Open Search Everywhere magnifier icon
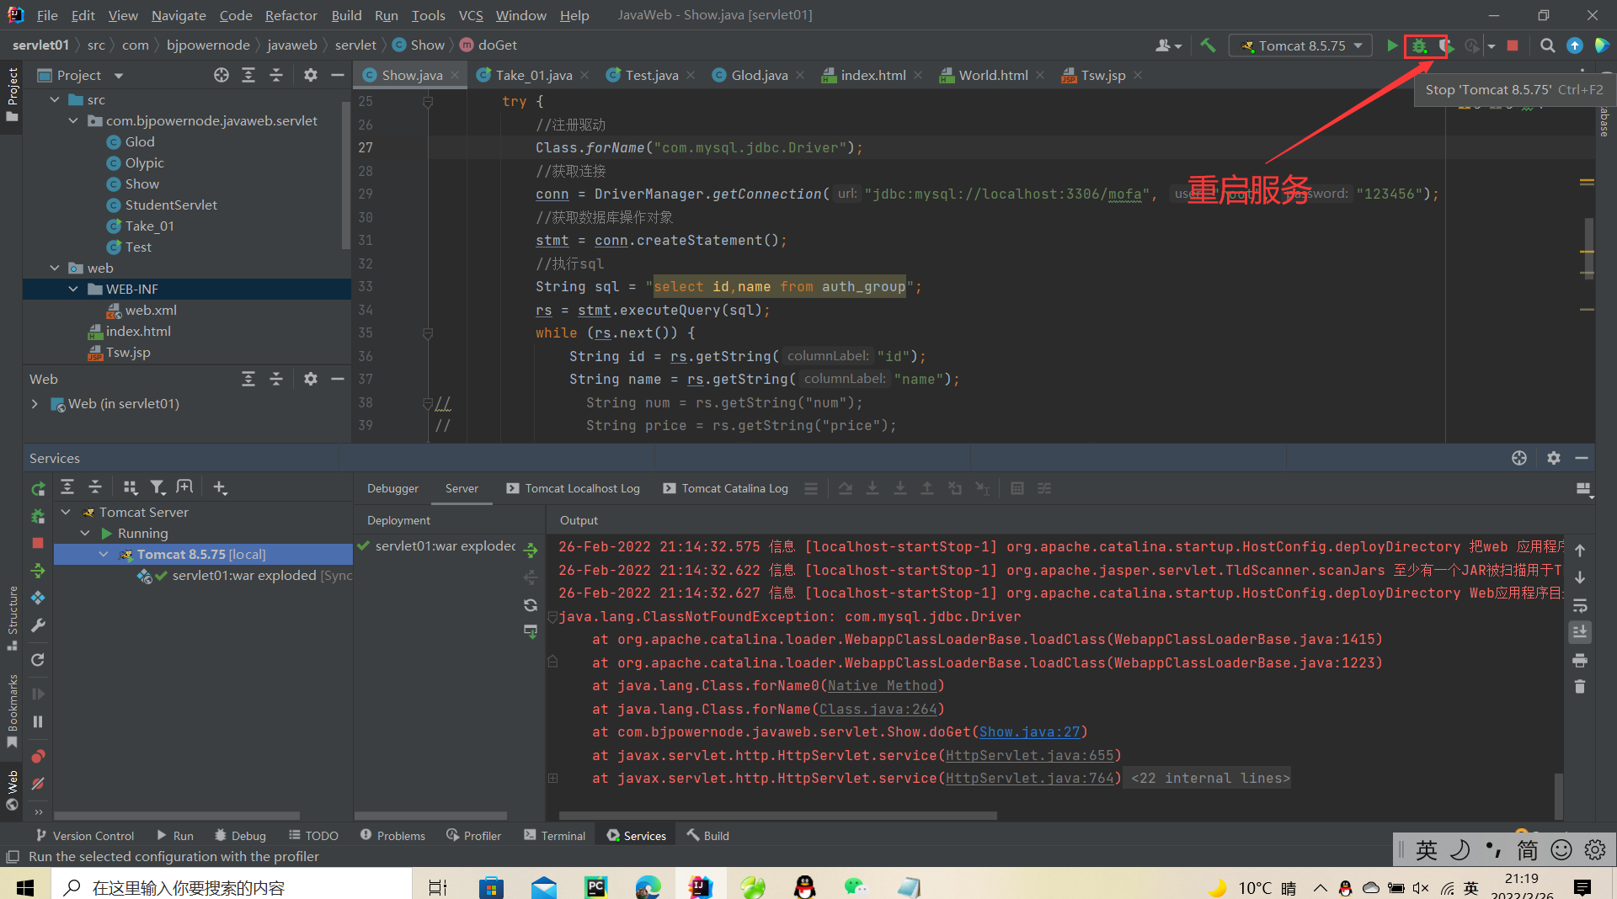The height and width of the screenshot is (899, 1617). point(1547,45)
